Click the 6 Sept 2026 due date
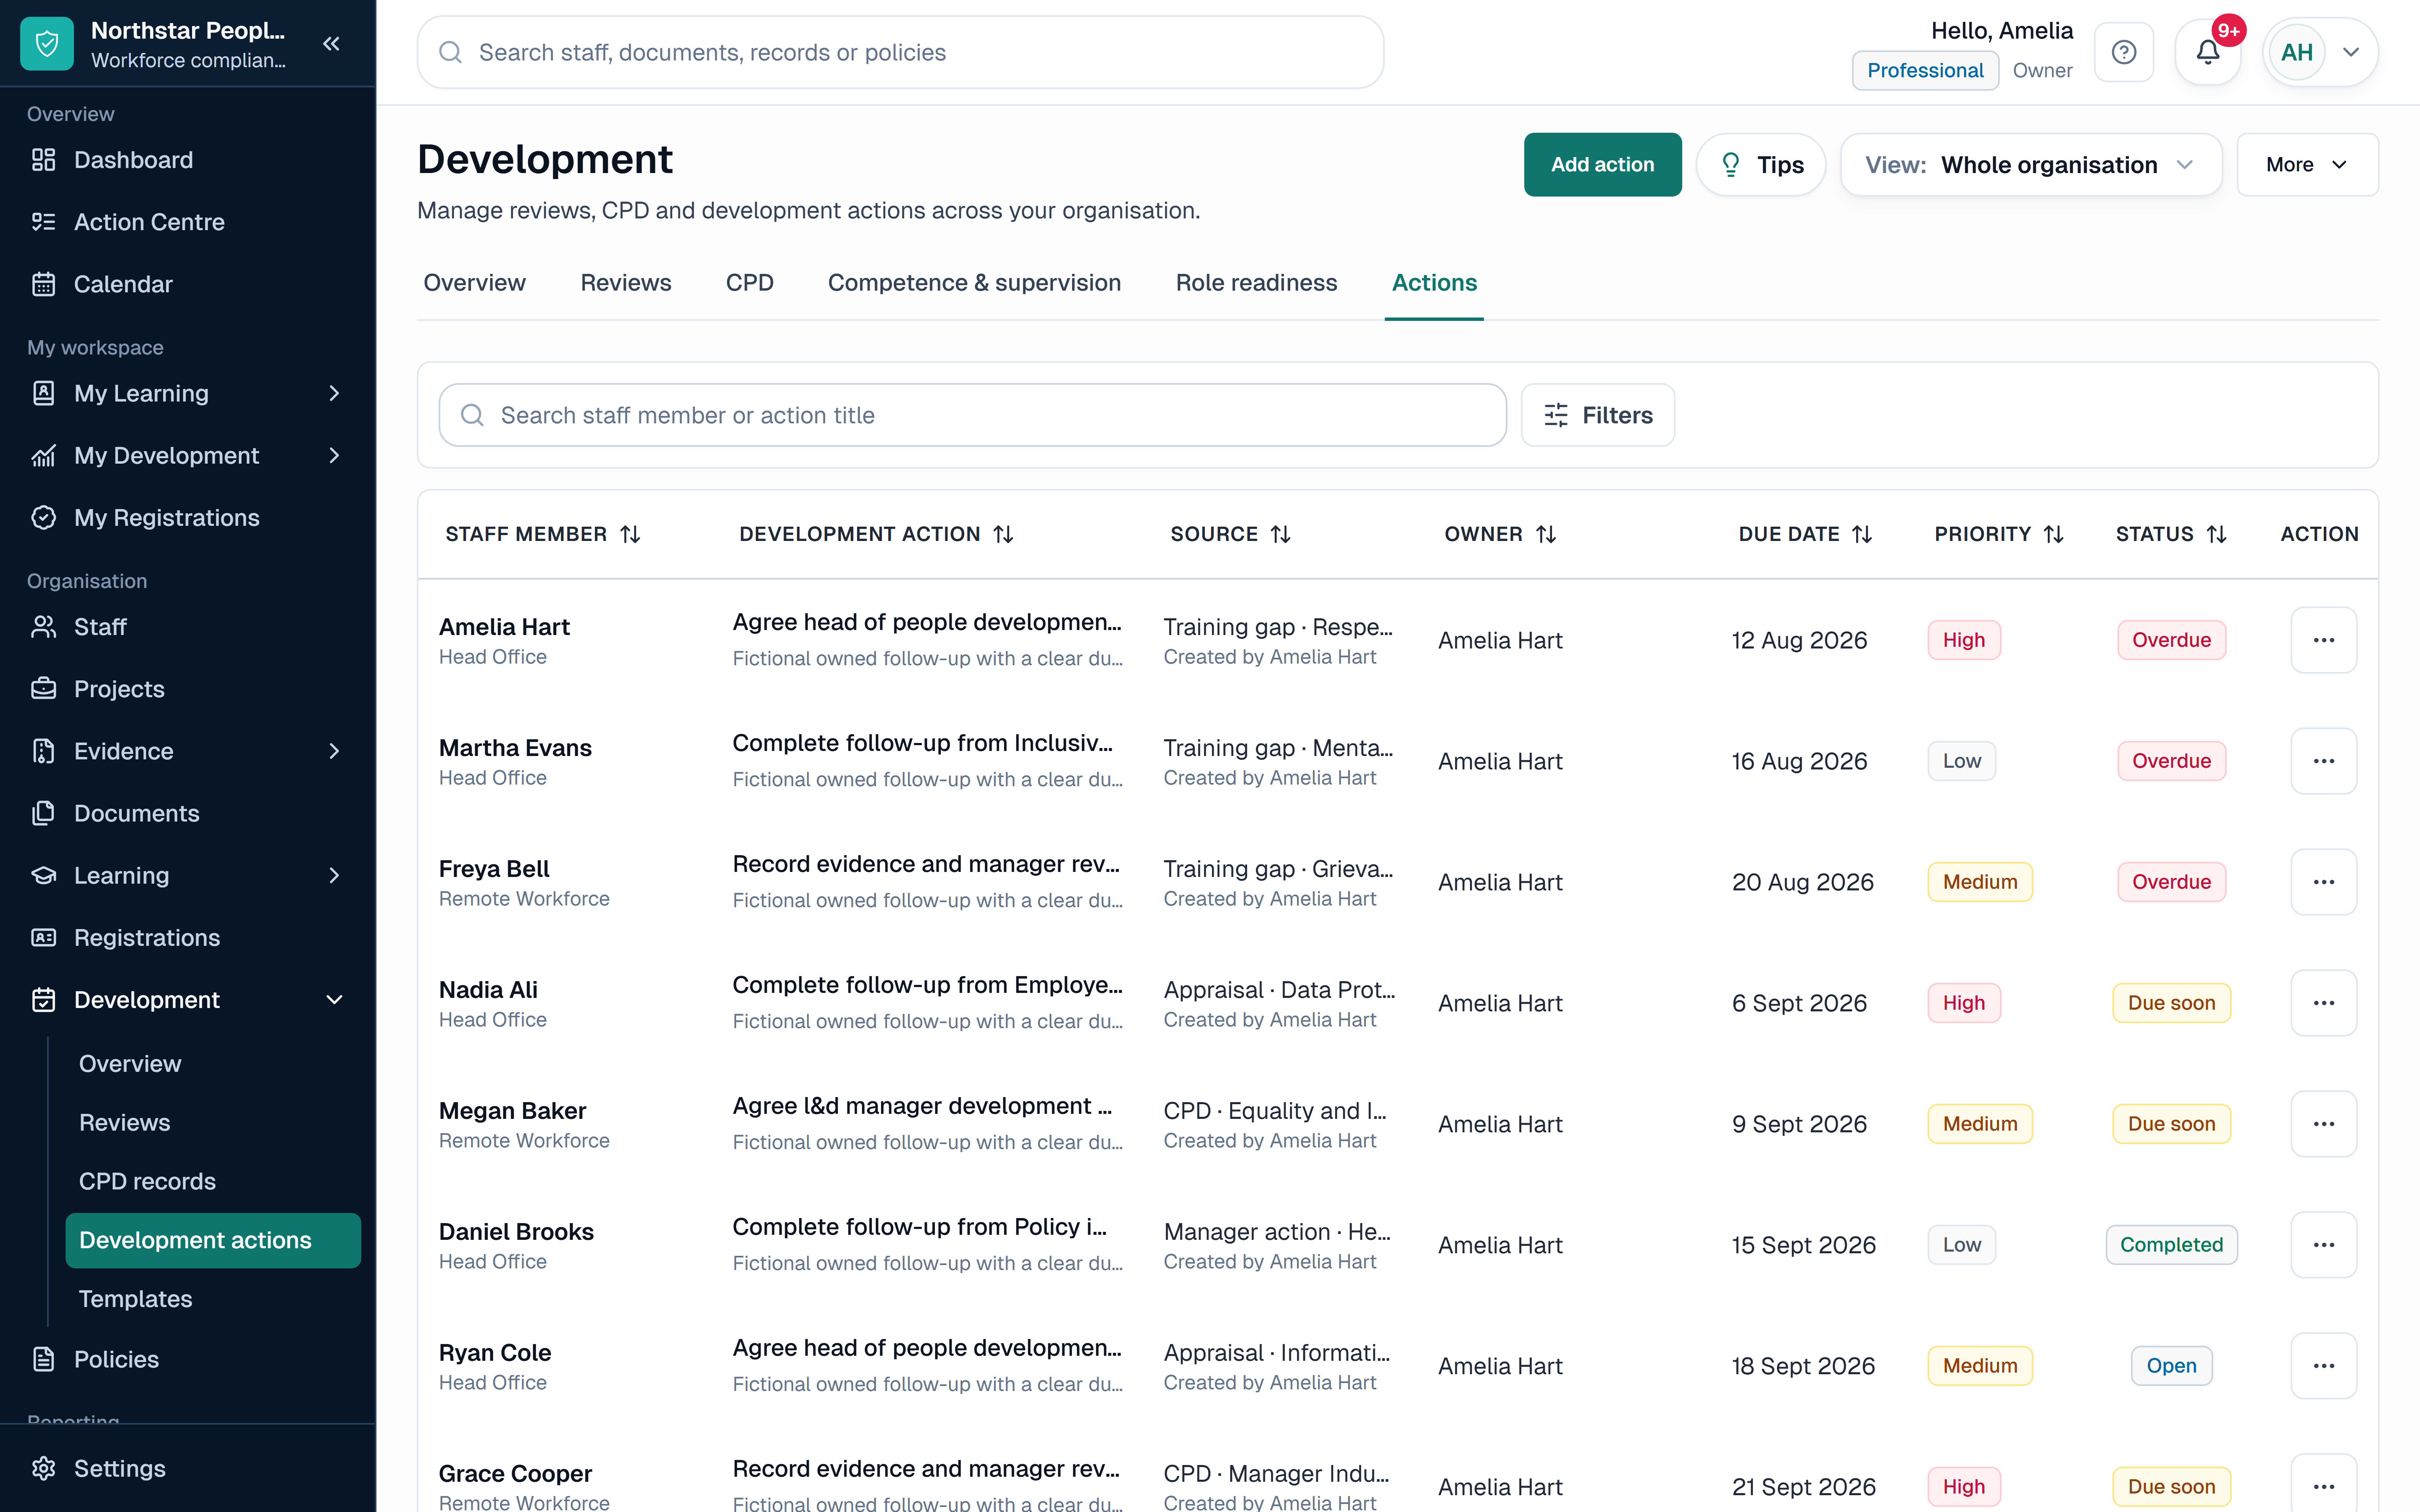Viewport: 2420px width, 1512px height. tap(1799, 1003)
